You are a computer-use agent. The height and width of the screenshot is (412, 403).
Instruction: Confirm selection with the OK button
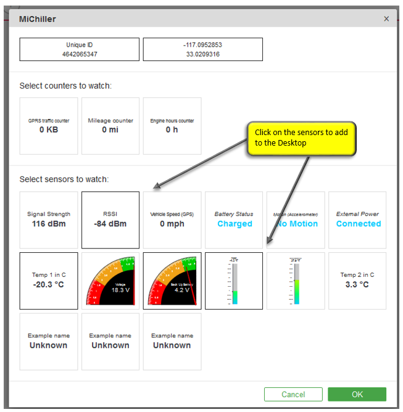pos(357,394)
